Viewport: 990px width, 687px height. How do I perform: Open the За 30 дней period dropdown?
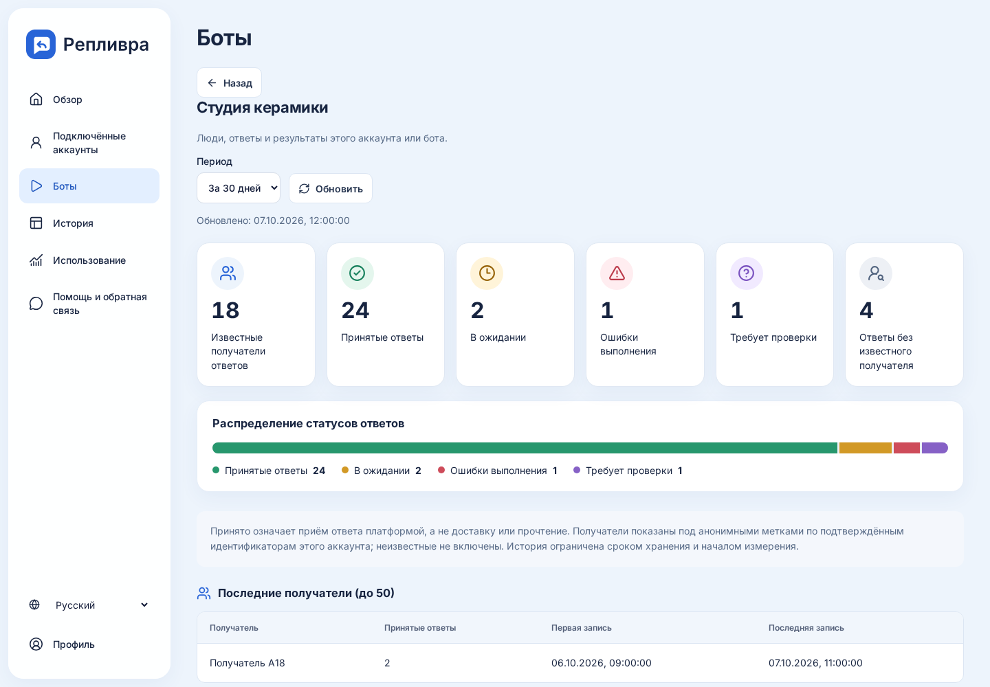pyautogui.click(x=239, y=188)
